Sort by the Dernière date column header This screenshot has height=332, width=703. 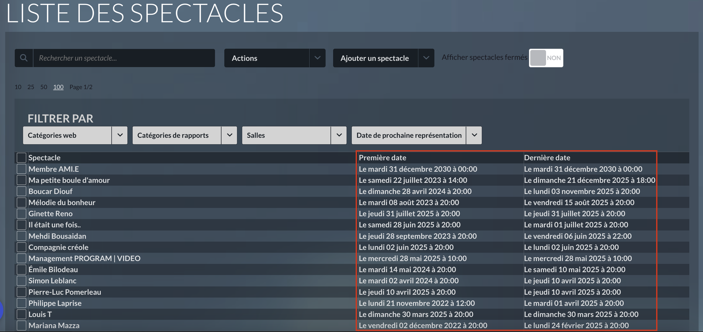547,158
